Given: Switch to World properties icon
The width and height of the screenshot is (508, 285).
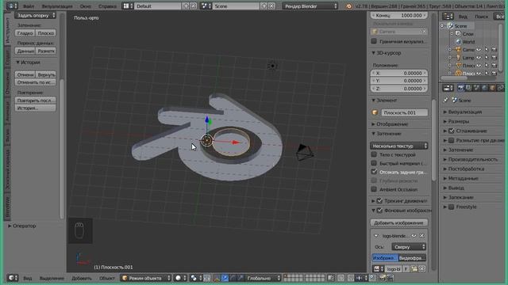Looking at the screenshot, I should coord(485,88).
